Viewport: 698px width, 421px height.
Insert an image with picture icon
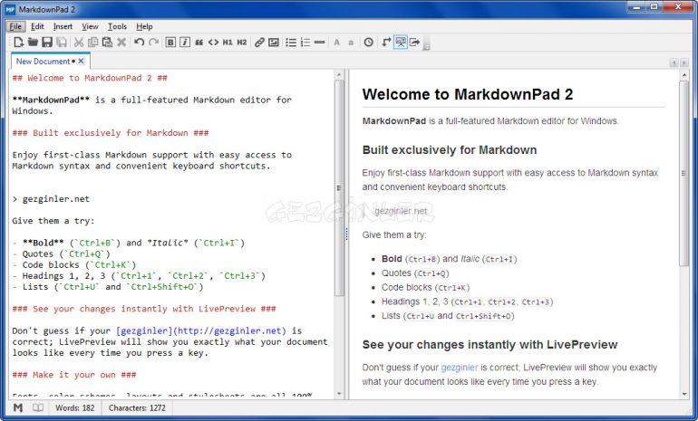pos(274,43)
